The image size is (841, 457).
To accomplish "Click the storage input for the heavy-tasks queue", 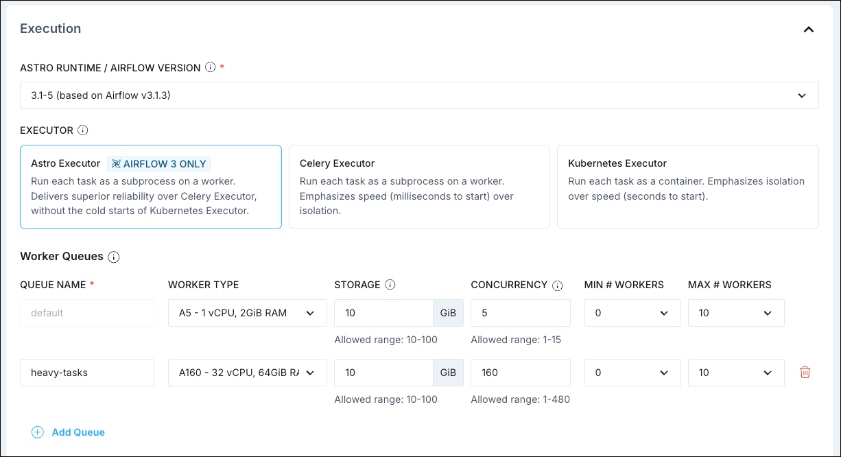I will [383, 372].
